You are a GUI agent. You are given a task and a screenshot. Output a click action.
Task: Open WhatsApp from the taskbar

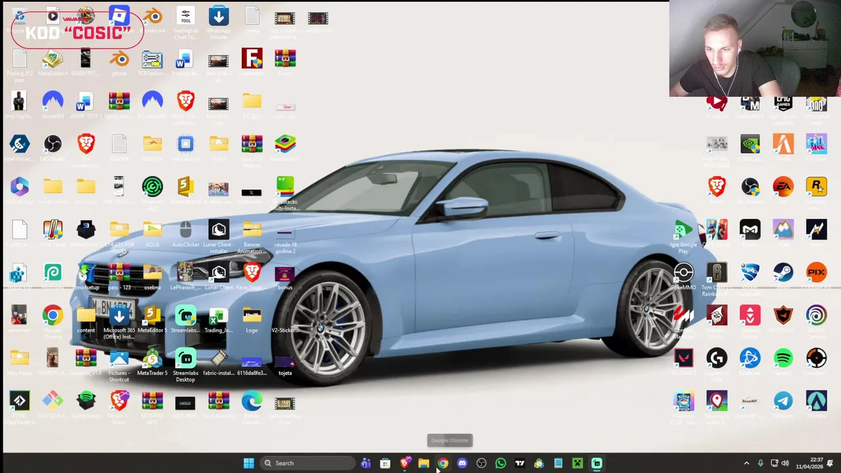(x=501, y=463)
